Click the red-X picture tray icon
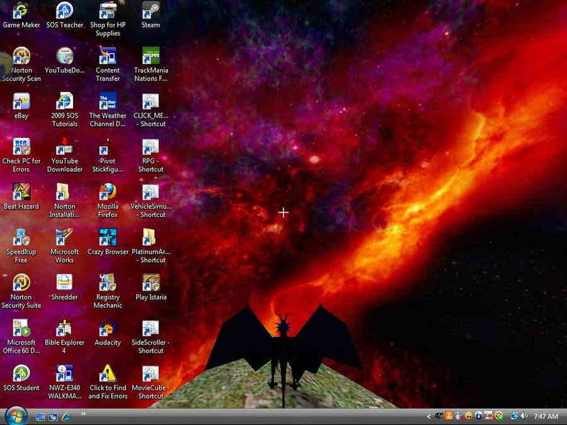The height and width of the screenshot is (425, 567). tap(489, 416)
